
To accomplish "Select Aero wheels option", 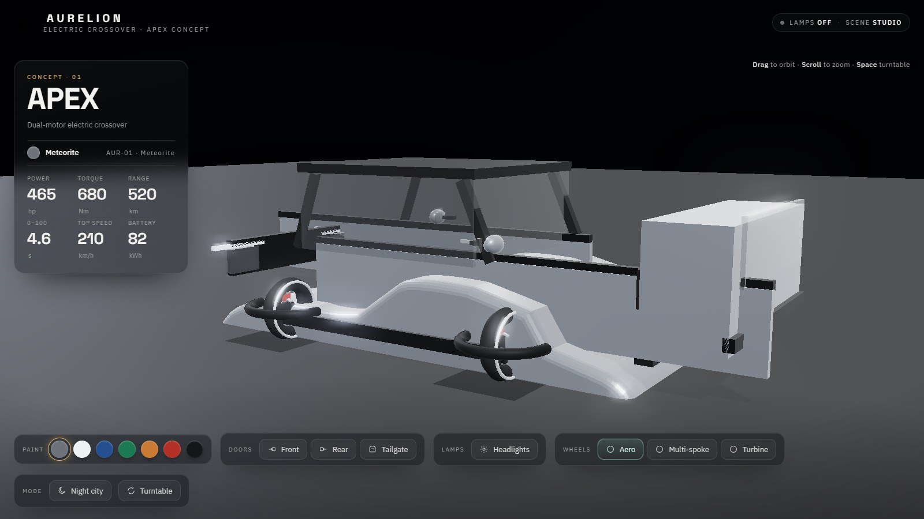I will click(621, 449).
